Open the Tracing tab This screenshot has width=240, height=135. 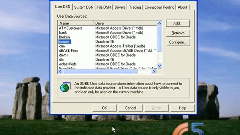click(x=135, y=7)
